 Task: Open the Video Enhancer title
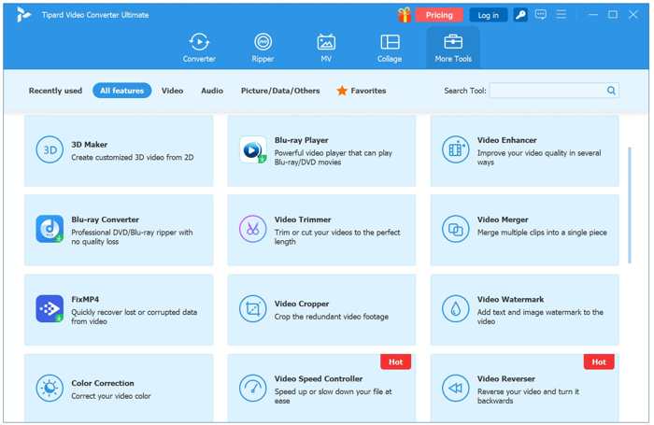tap(506, 140)
